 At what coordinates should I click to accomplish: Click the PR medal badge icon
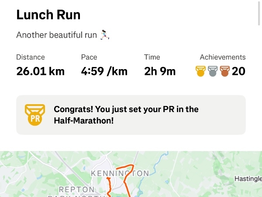point(35,115)
